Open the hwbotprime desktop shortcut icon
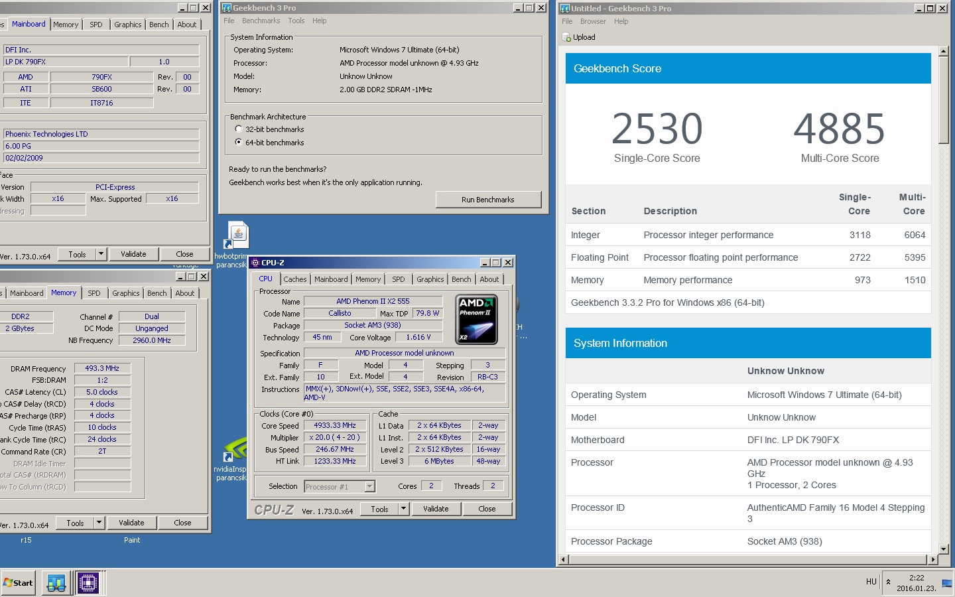Screen dimensions: 955x597 point(237,235)
